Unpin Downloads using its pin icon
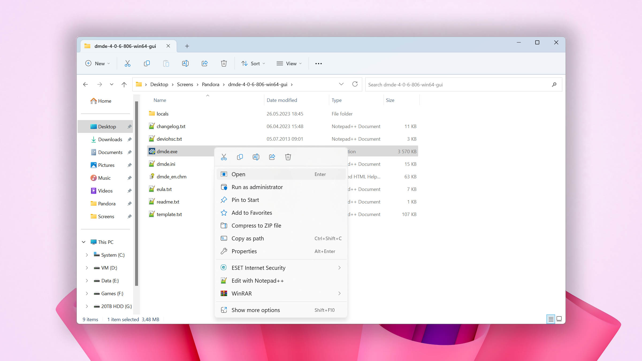The width and height of the screenshot is (642, 361). (x=129, y=139)
